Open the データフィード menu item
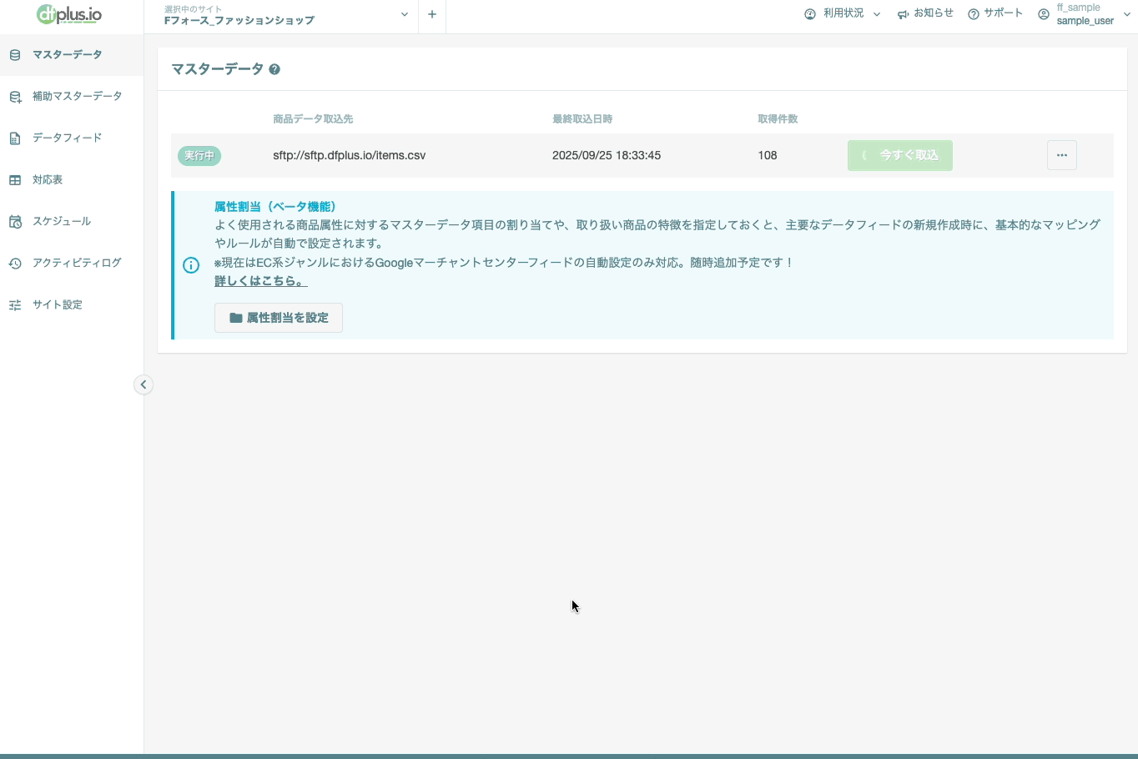Viewport: 1138px width, 759px height. click(72, 138)
